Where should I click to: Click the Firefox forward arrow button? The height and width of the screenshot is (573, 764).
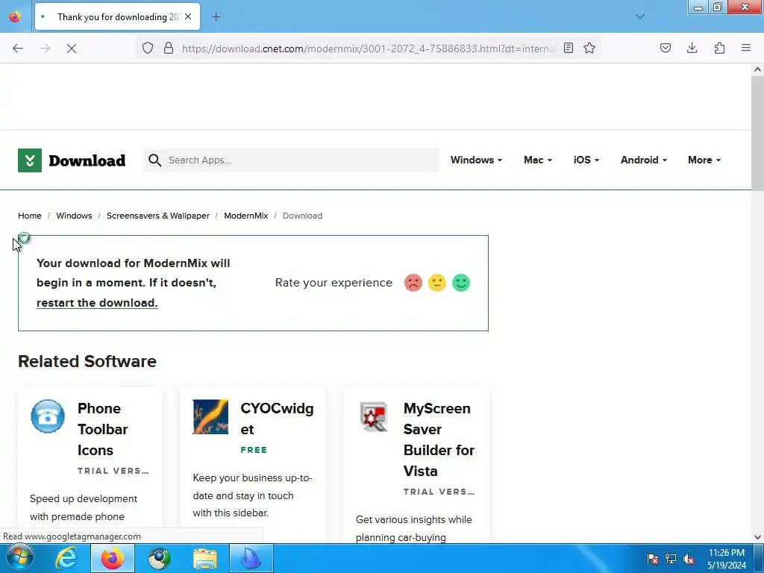pos(45,48)
